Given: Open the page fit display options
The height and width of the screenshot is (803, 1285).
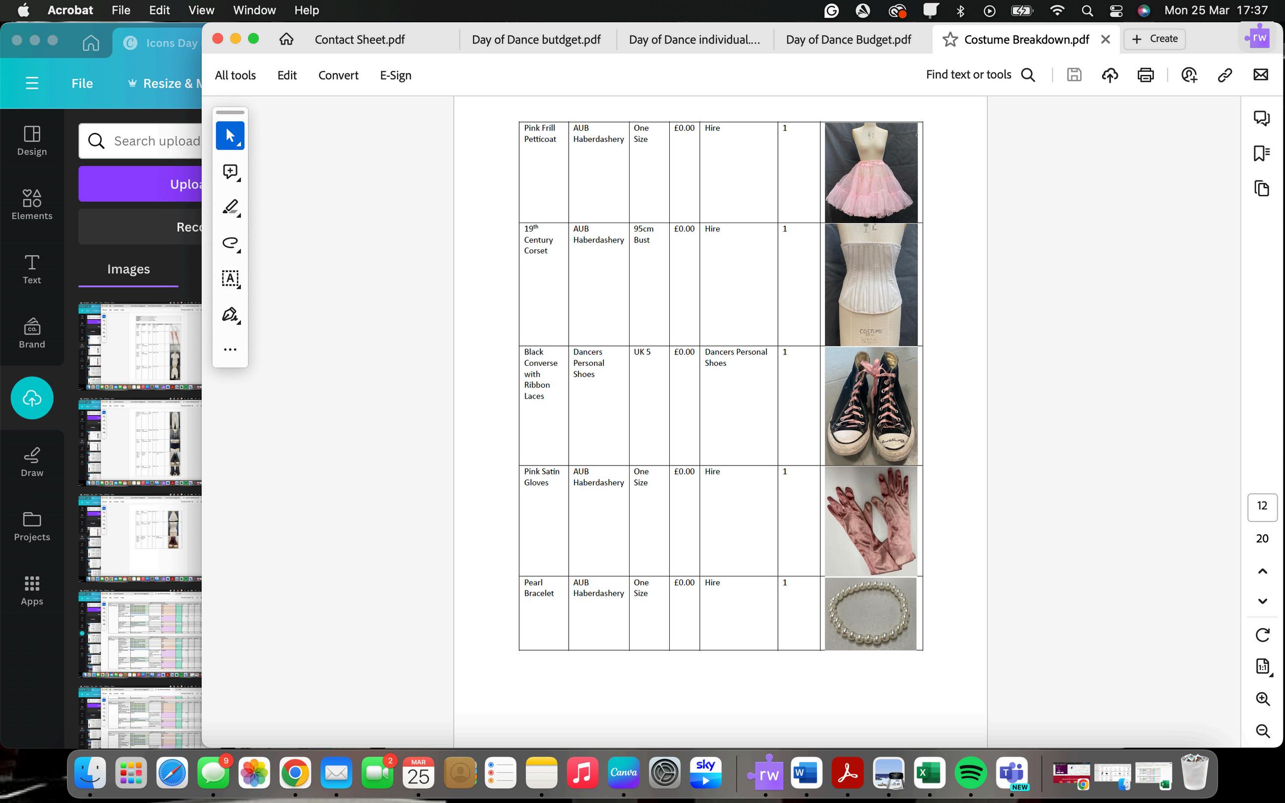Looking at the screenshot, I should pos(1262,666).
